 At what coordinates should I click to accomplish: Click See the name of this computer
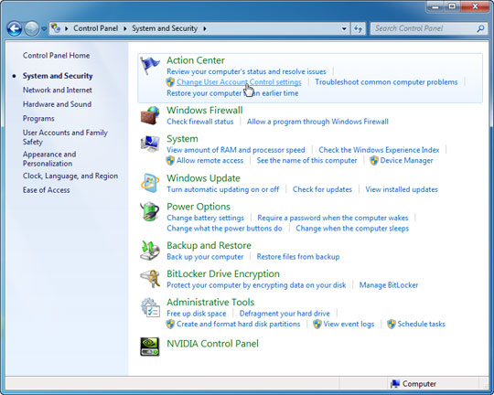click(306, 161)
